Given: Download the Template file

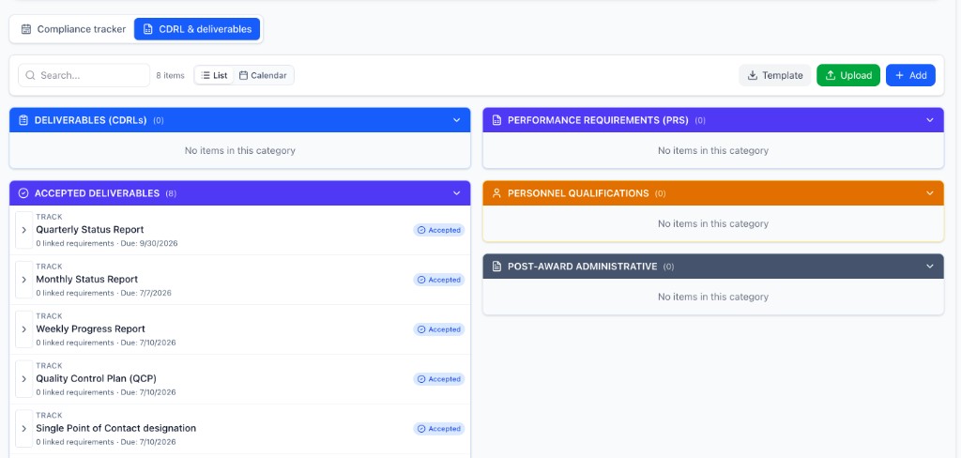Looking at the screenshot, I should [x=774, y=75].
